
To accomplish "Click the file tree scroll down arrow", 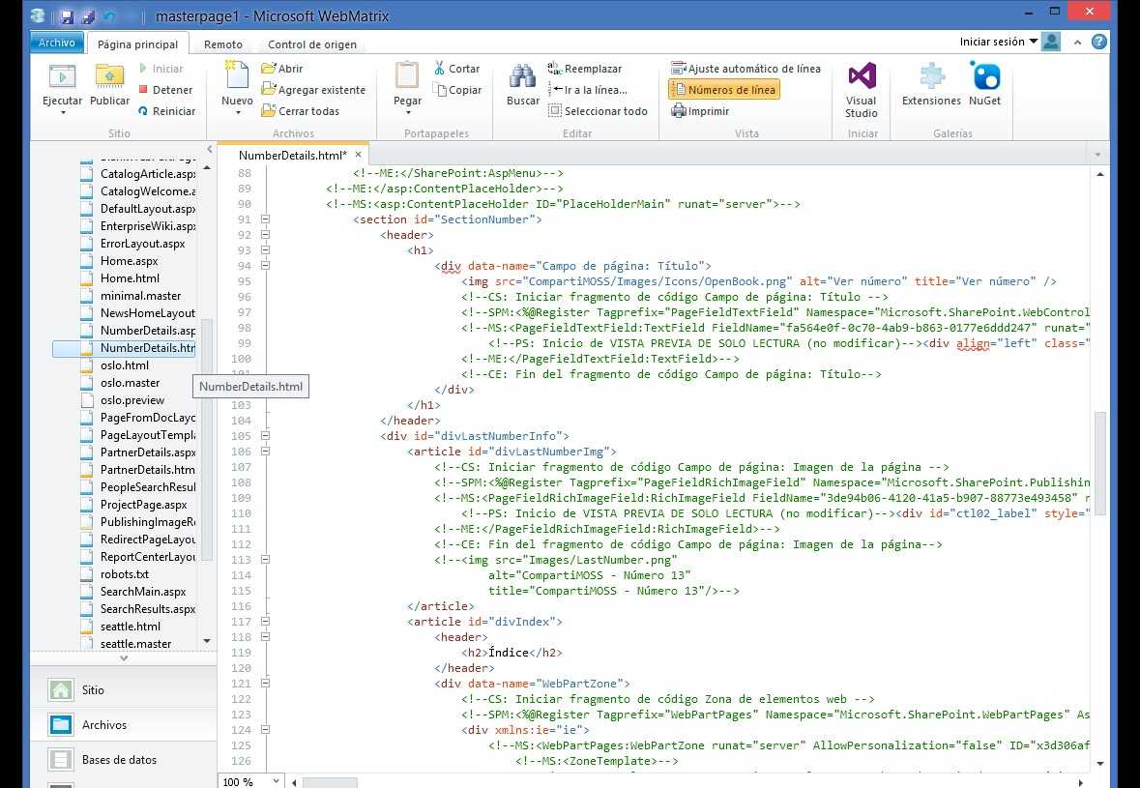I will 207,641.
